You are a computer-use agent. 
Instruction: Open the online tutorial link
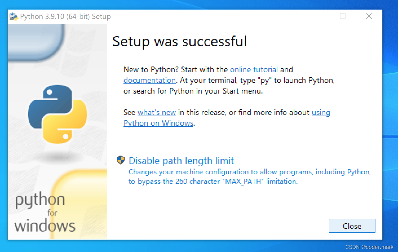(254, 70)
